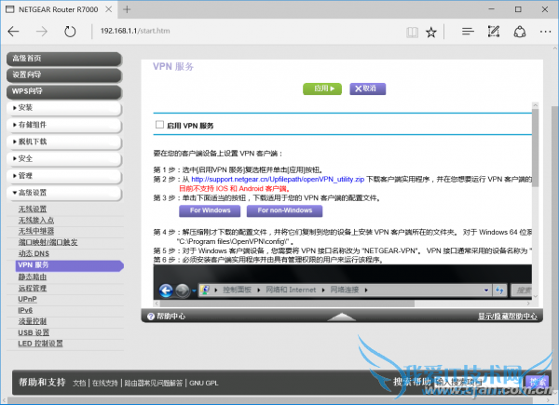559x405 pixels.
Task: Open the 文档 footer link
Action: tap(79, 384)
